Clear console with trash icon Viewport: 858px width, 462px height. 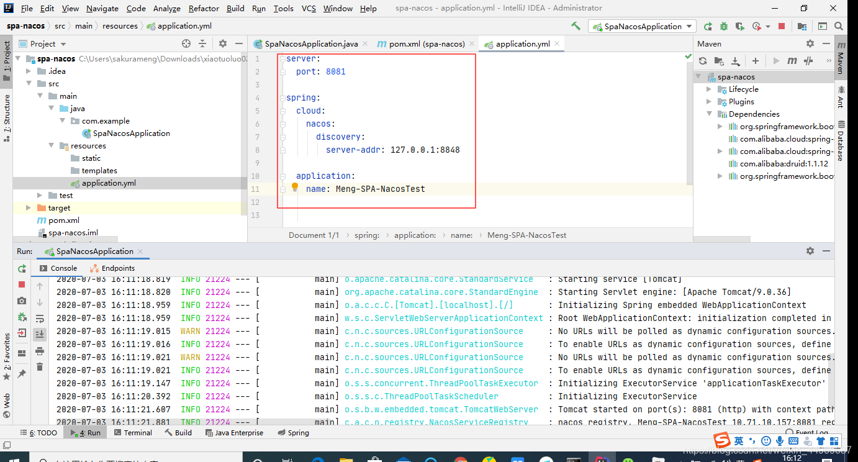pos(40,367)
